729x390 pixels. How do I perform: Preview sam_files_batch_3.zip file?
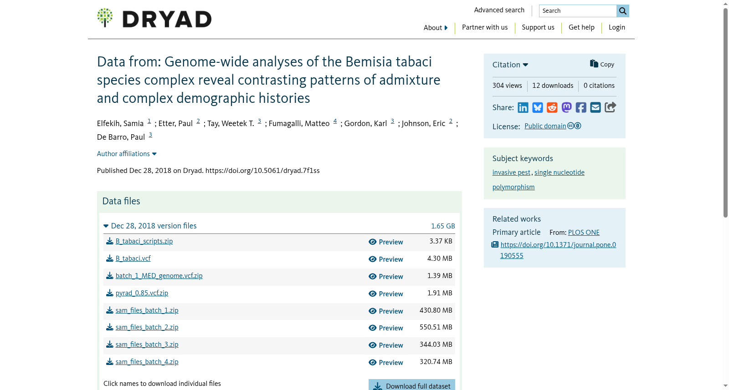click(386, 345)
